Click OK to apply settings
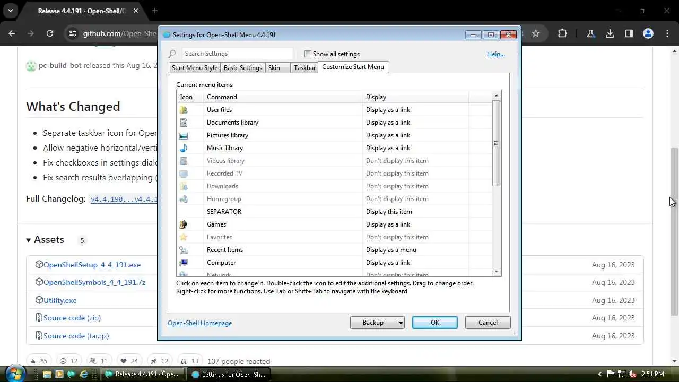Image resolution: width=679 pixels, height=382 pixels. click(x=435, y=323)
